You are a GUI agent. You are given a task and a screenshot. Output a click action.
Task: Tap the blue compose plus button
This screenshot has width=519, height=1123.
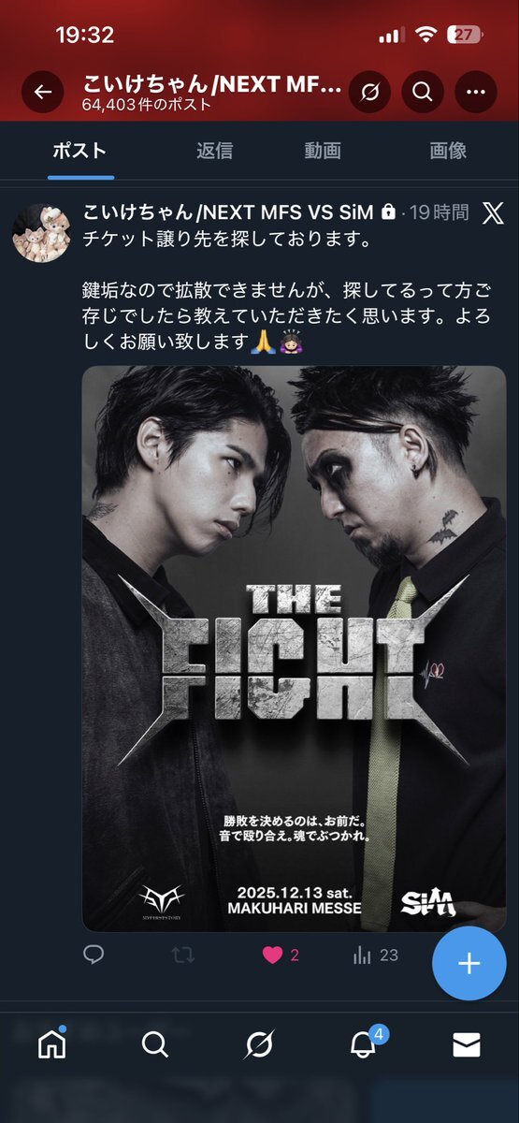pyautogui.click(x=469, y=964)
